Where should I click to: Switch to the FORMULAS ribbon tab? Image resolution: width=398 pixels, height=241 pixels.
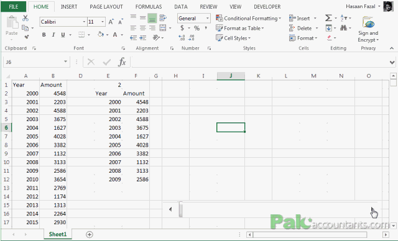point(149,7)
